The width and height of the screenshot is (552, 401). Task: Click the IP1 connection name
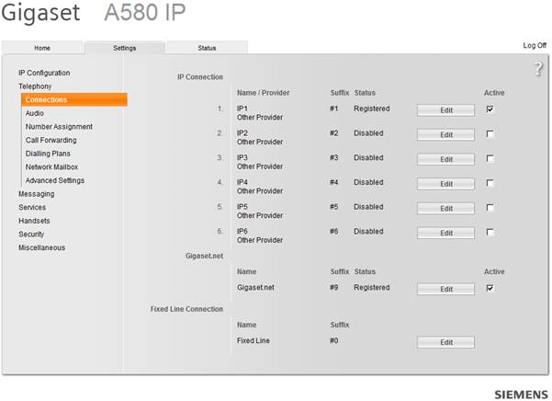[242, 109]
